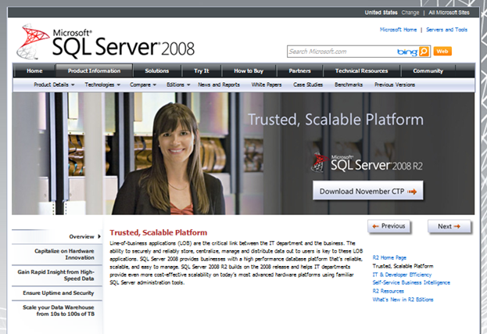The width and height of the screenshot is (487, 334).
Task: Go to the Home tab
Action: (34, 71)
